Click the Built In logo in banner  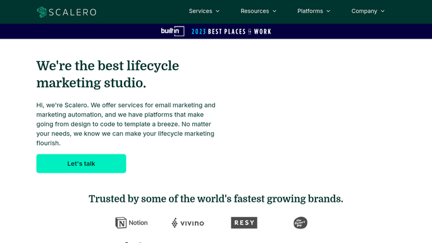(173, 31)
